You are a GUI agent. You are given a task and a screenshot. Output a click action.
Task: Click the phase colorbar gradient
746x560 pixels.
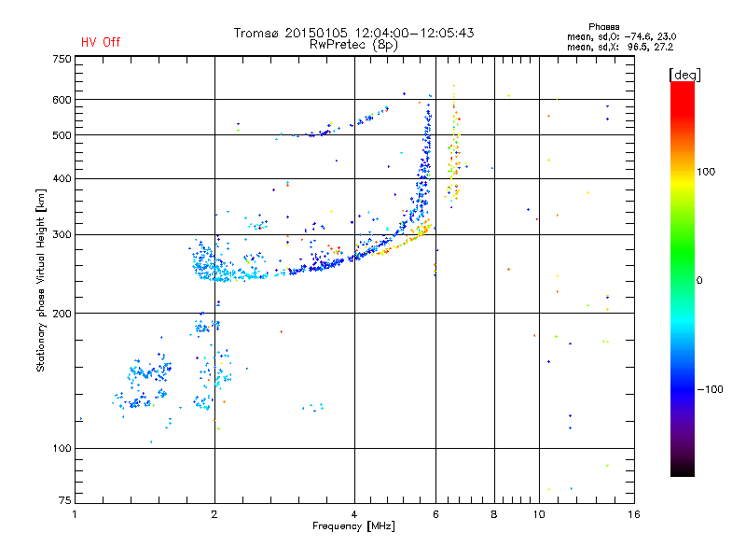coord(683,278)
